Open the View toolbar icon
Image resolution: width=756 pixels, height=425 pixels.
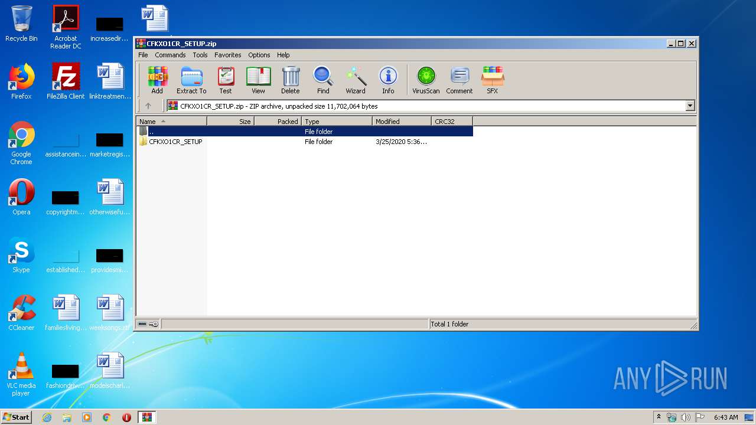(258, 80)
